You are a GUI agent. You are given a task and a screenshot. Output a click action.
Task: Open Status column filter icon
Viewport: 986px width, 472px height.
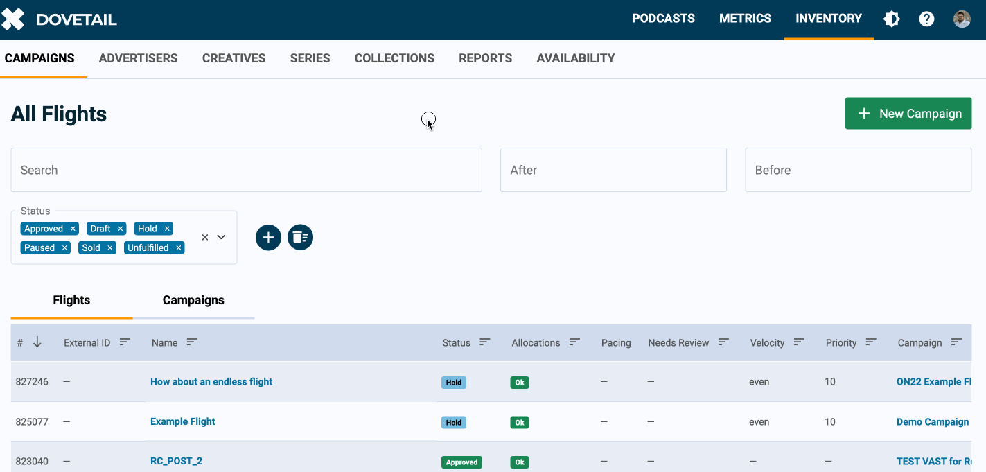[485, 342]
